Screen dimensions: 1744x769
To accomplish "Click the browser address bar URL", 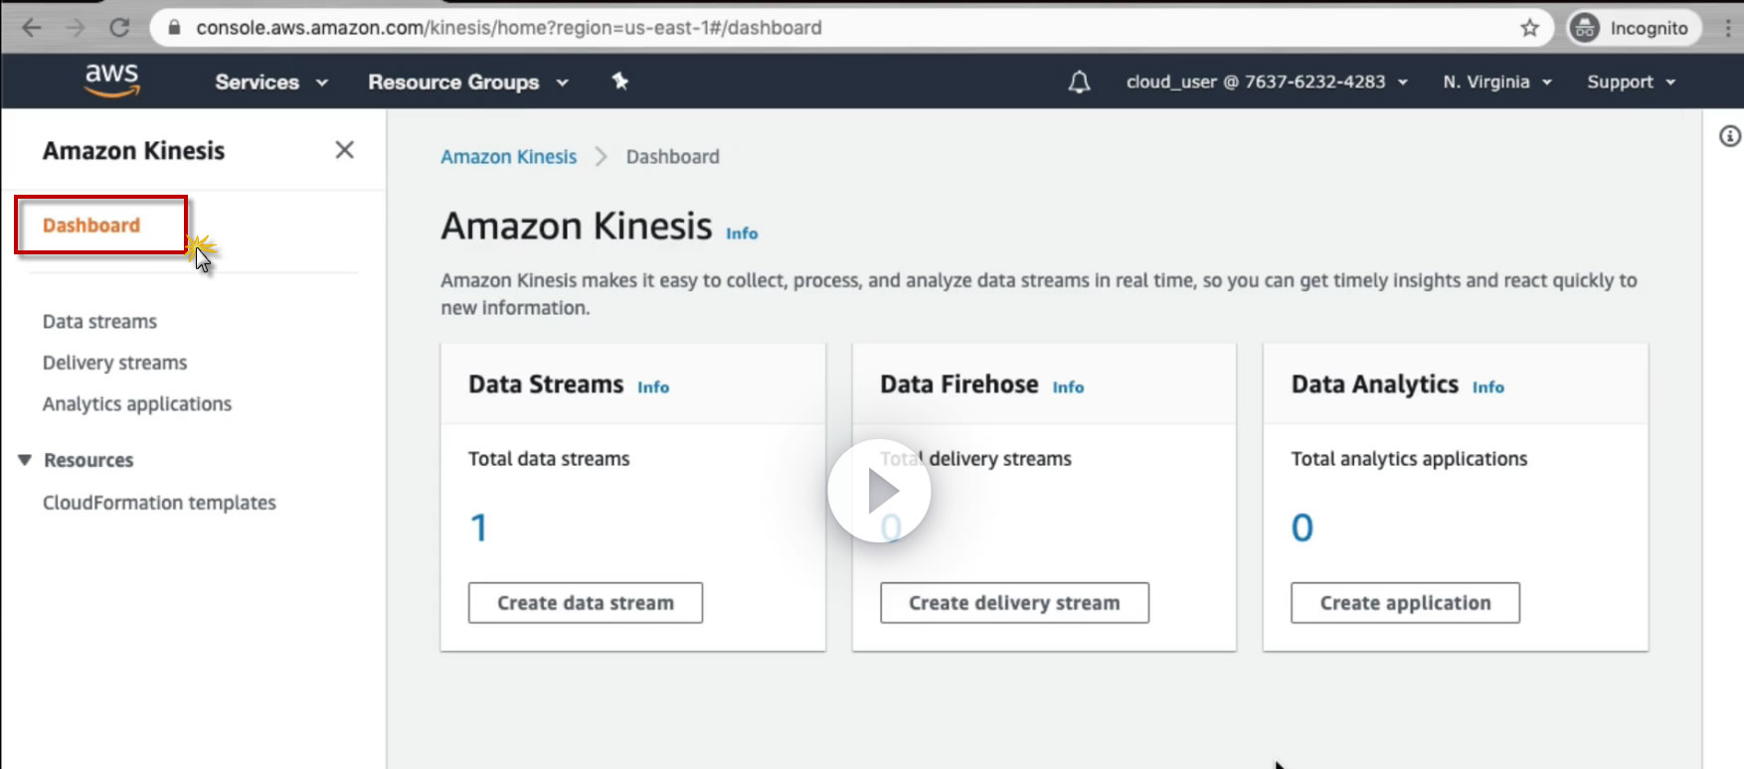I will point(508,28).
